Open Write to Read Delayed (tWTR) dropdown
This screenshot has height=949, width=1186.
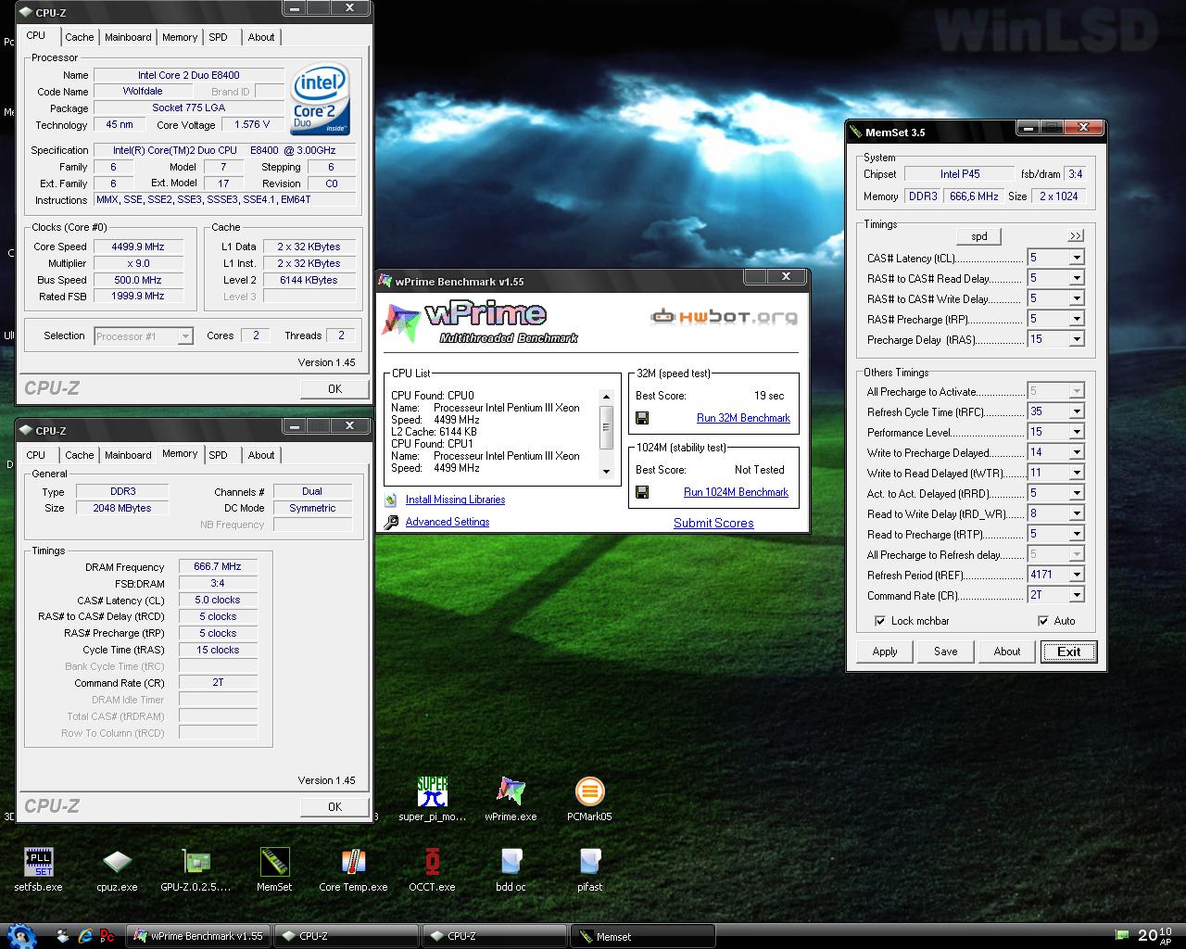(1077, 473)
